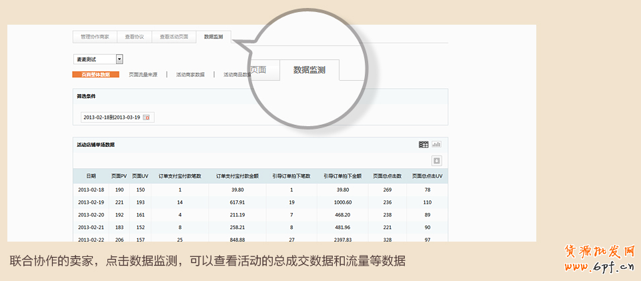Open the calendar date picker icon

tap(147, 117)
